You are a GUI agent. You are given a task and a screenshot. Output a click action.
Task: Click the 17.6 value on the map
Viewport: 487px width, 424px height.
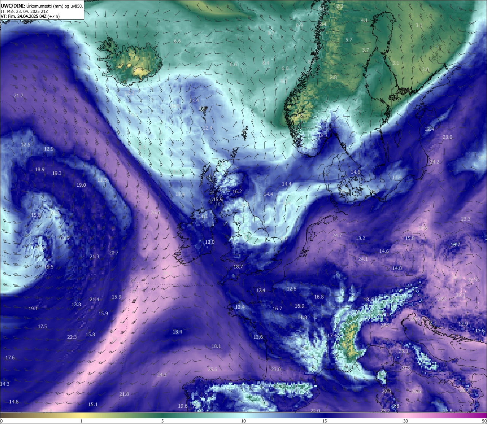coord(10,358)
